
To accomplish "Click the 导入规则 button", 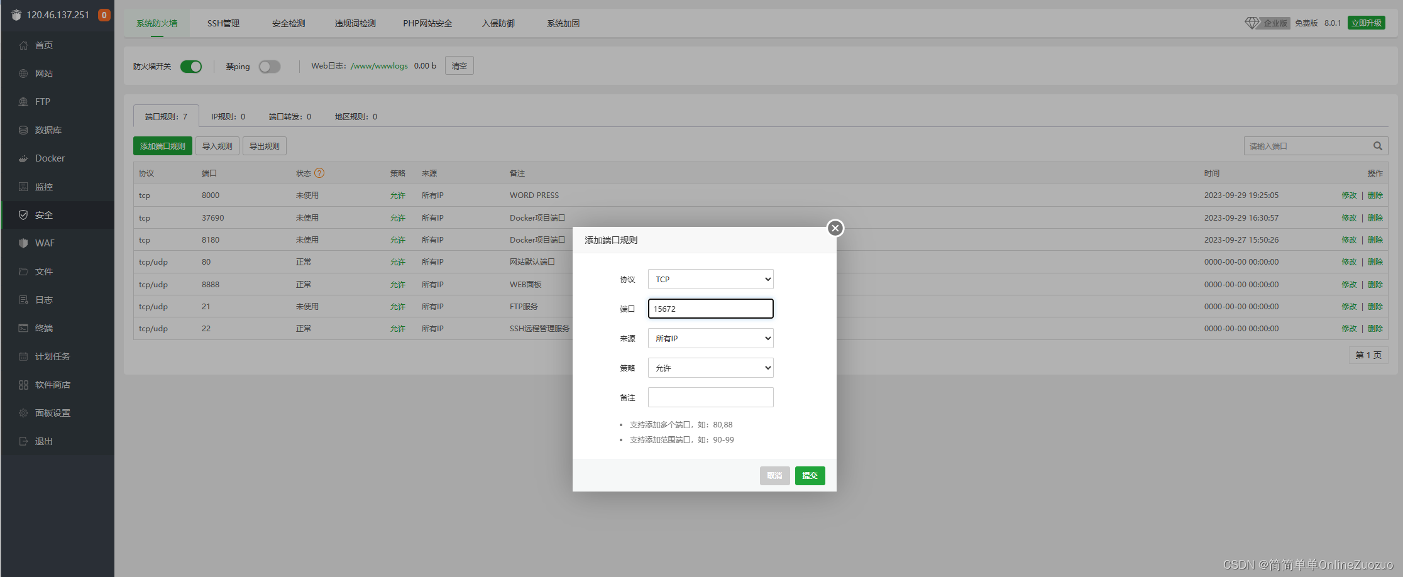I will pyautogui.click(x=217, y=146).
